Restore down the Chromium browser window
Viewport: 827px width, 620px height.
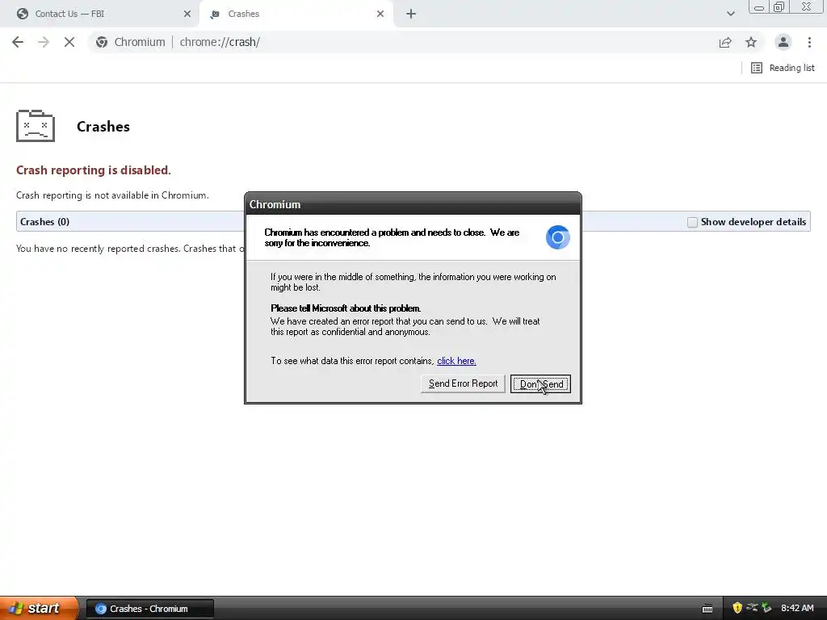(779, 6)
